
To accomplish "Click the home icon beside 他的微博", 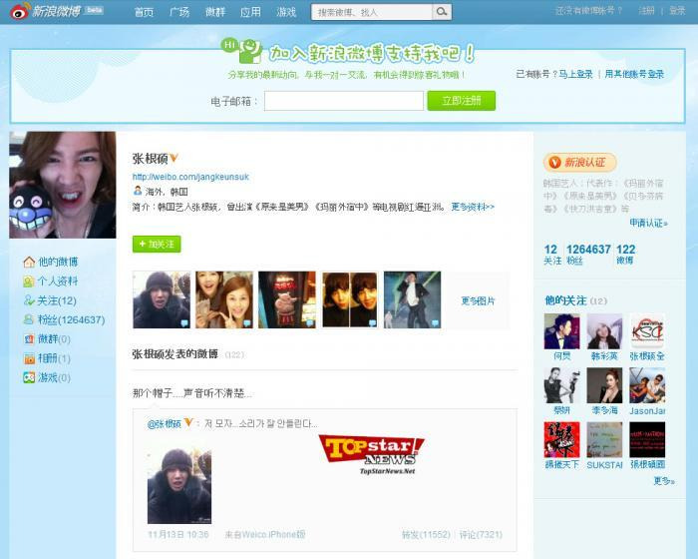I will pos(29,262).
